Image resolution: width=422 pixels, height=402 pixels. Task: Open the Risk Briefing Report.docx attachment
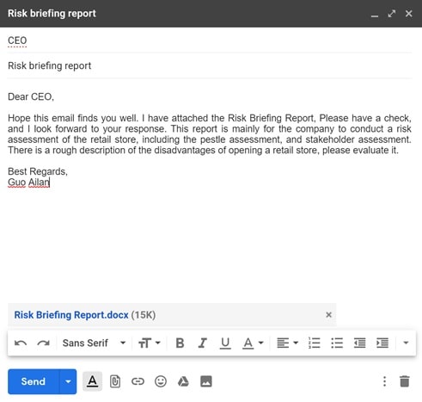(x=71, y=315)
